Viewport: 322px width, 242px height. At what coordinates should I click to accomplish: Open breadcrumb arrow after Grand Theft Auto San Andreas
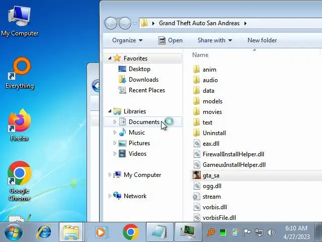click(246, 24)
